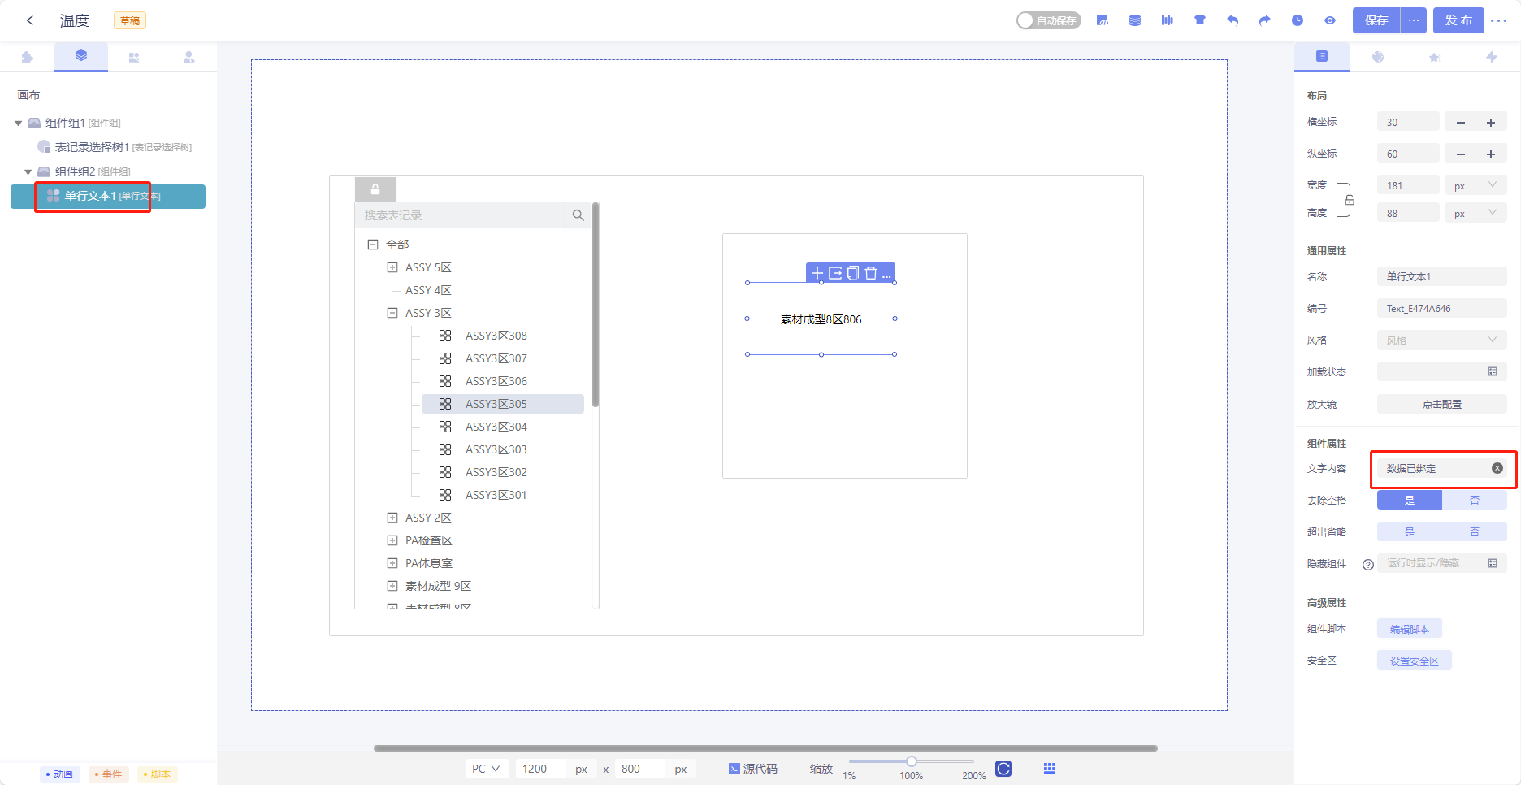Click the 发布 publish button
Viewport: 1521px width, 785px height.
[1458, 20]
